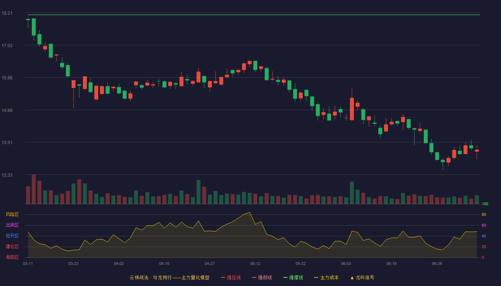Image resolution: width=501 pixels, height=286 pixels.
Task: Click the 拉升区 zone label
Action: point(12,236)
